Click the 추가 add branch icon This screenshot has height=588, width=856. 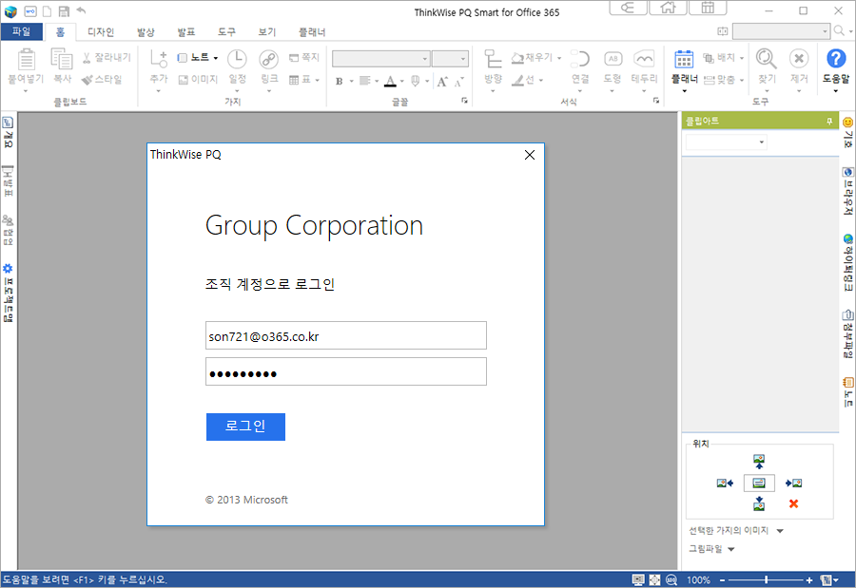pyautogui.click(x=159, y=59)
